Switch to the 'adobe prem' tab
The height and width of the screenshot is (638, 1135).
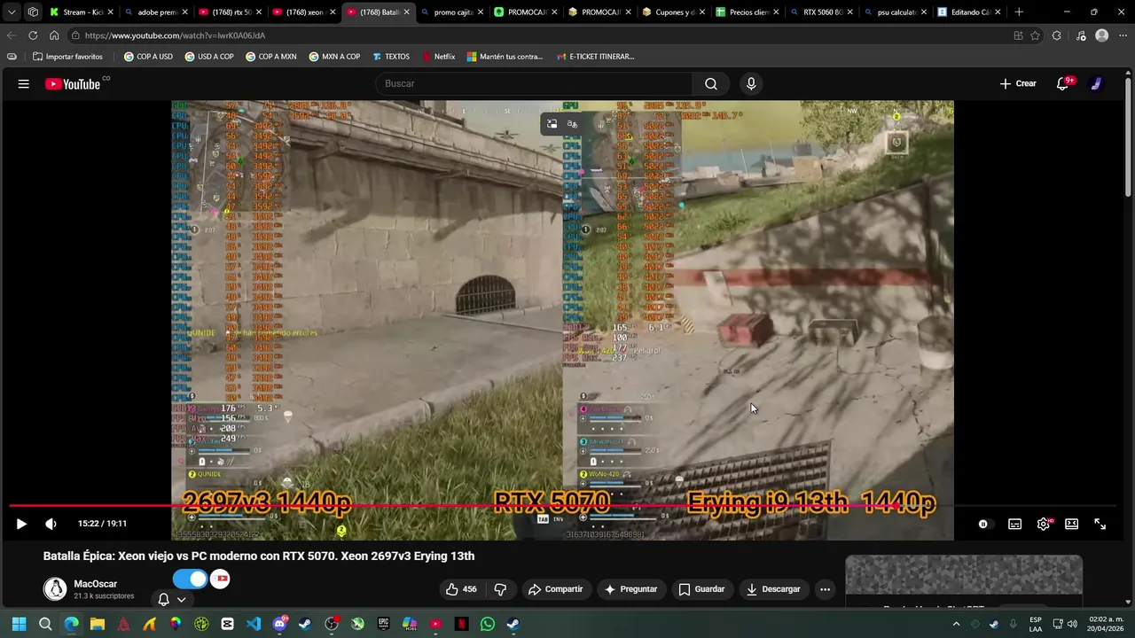coord(156,12)
